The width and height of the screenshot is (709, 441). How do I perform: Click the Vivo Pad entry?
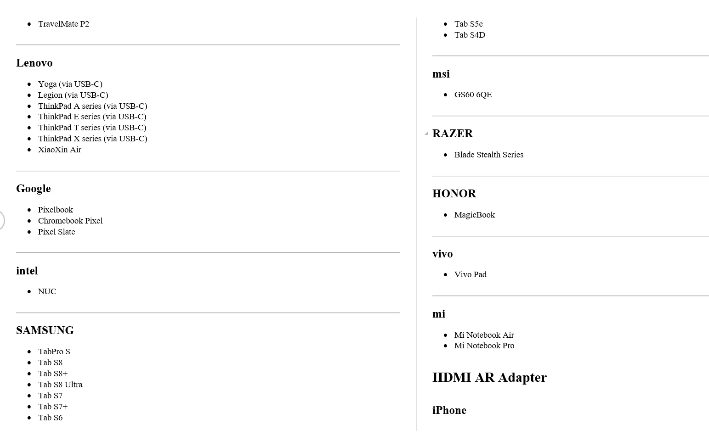pos(471,274)
